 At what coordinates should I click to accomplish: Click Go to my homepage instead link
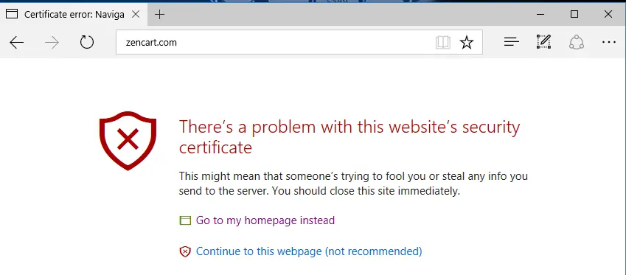tap(265, 220)
